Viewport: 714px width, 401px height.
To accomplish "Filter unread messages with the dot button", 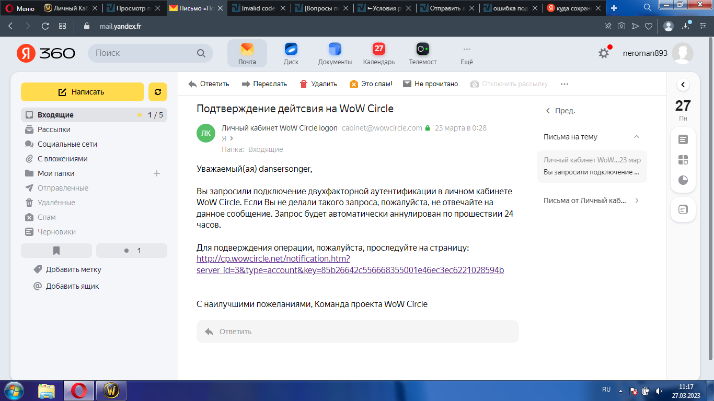I will click(x=132, y=251).
